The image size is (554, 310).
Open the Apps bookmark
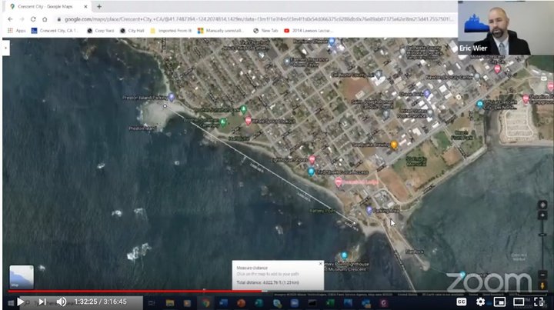[17, 31]
